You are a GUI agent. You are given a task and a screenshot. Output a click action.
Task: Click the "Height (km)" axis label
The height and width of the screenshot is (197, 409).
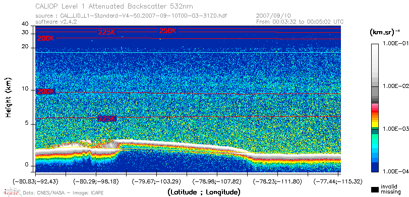click(9, 97)
